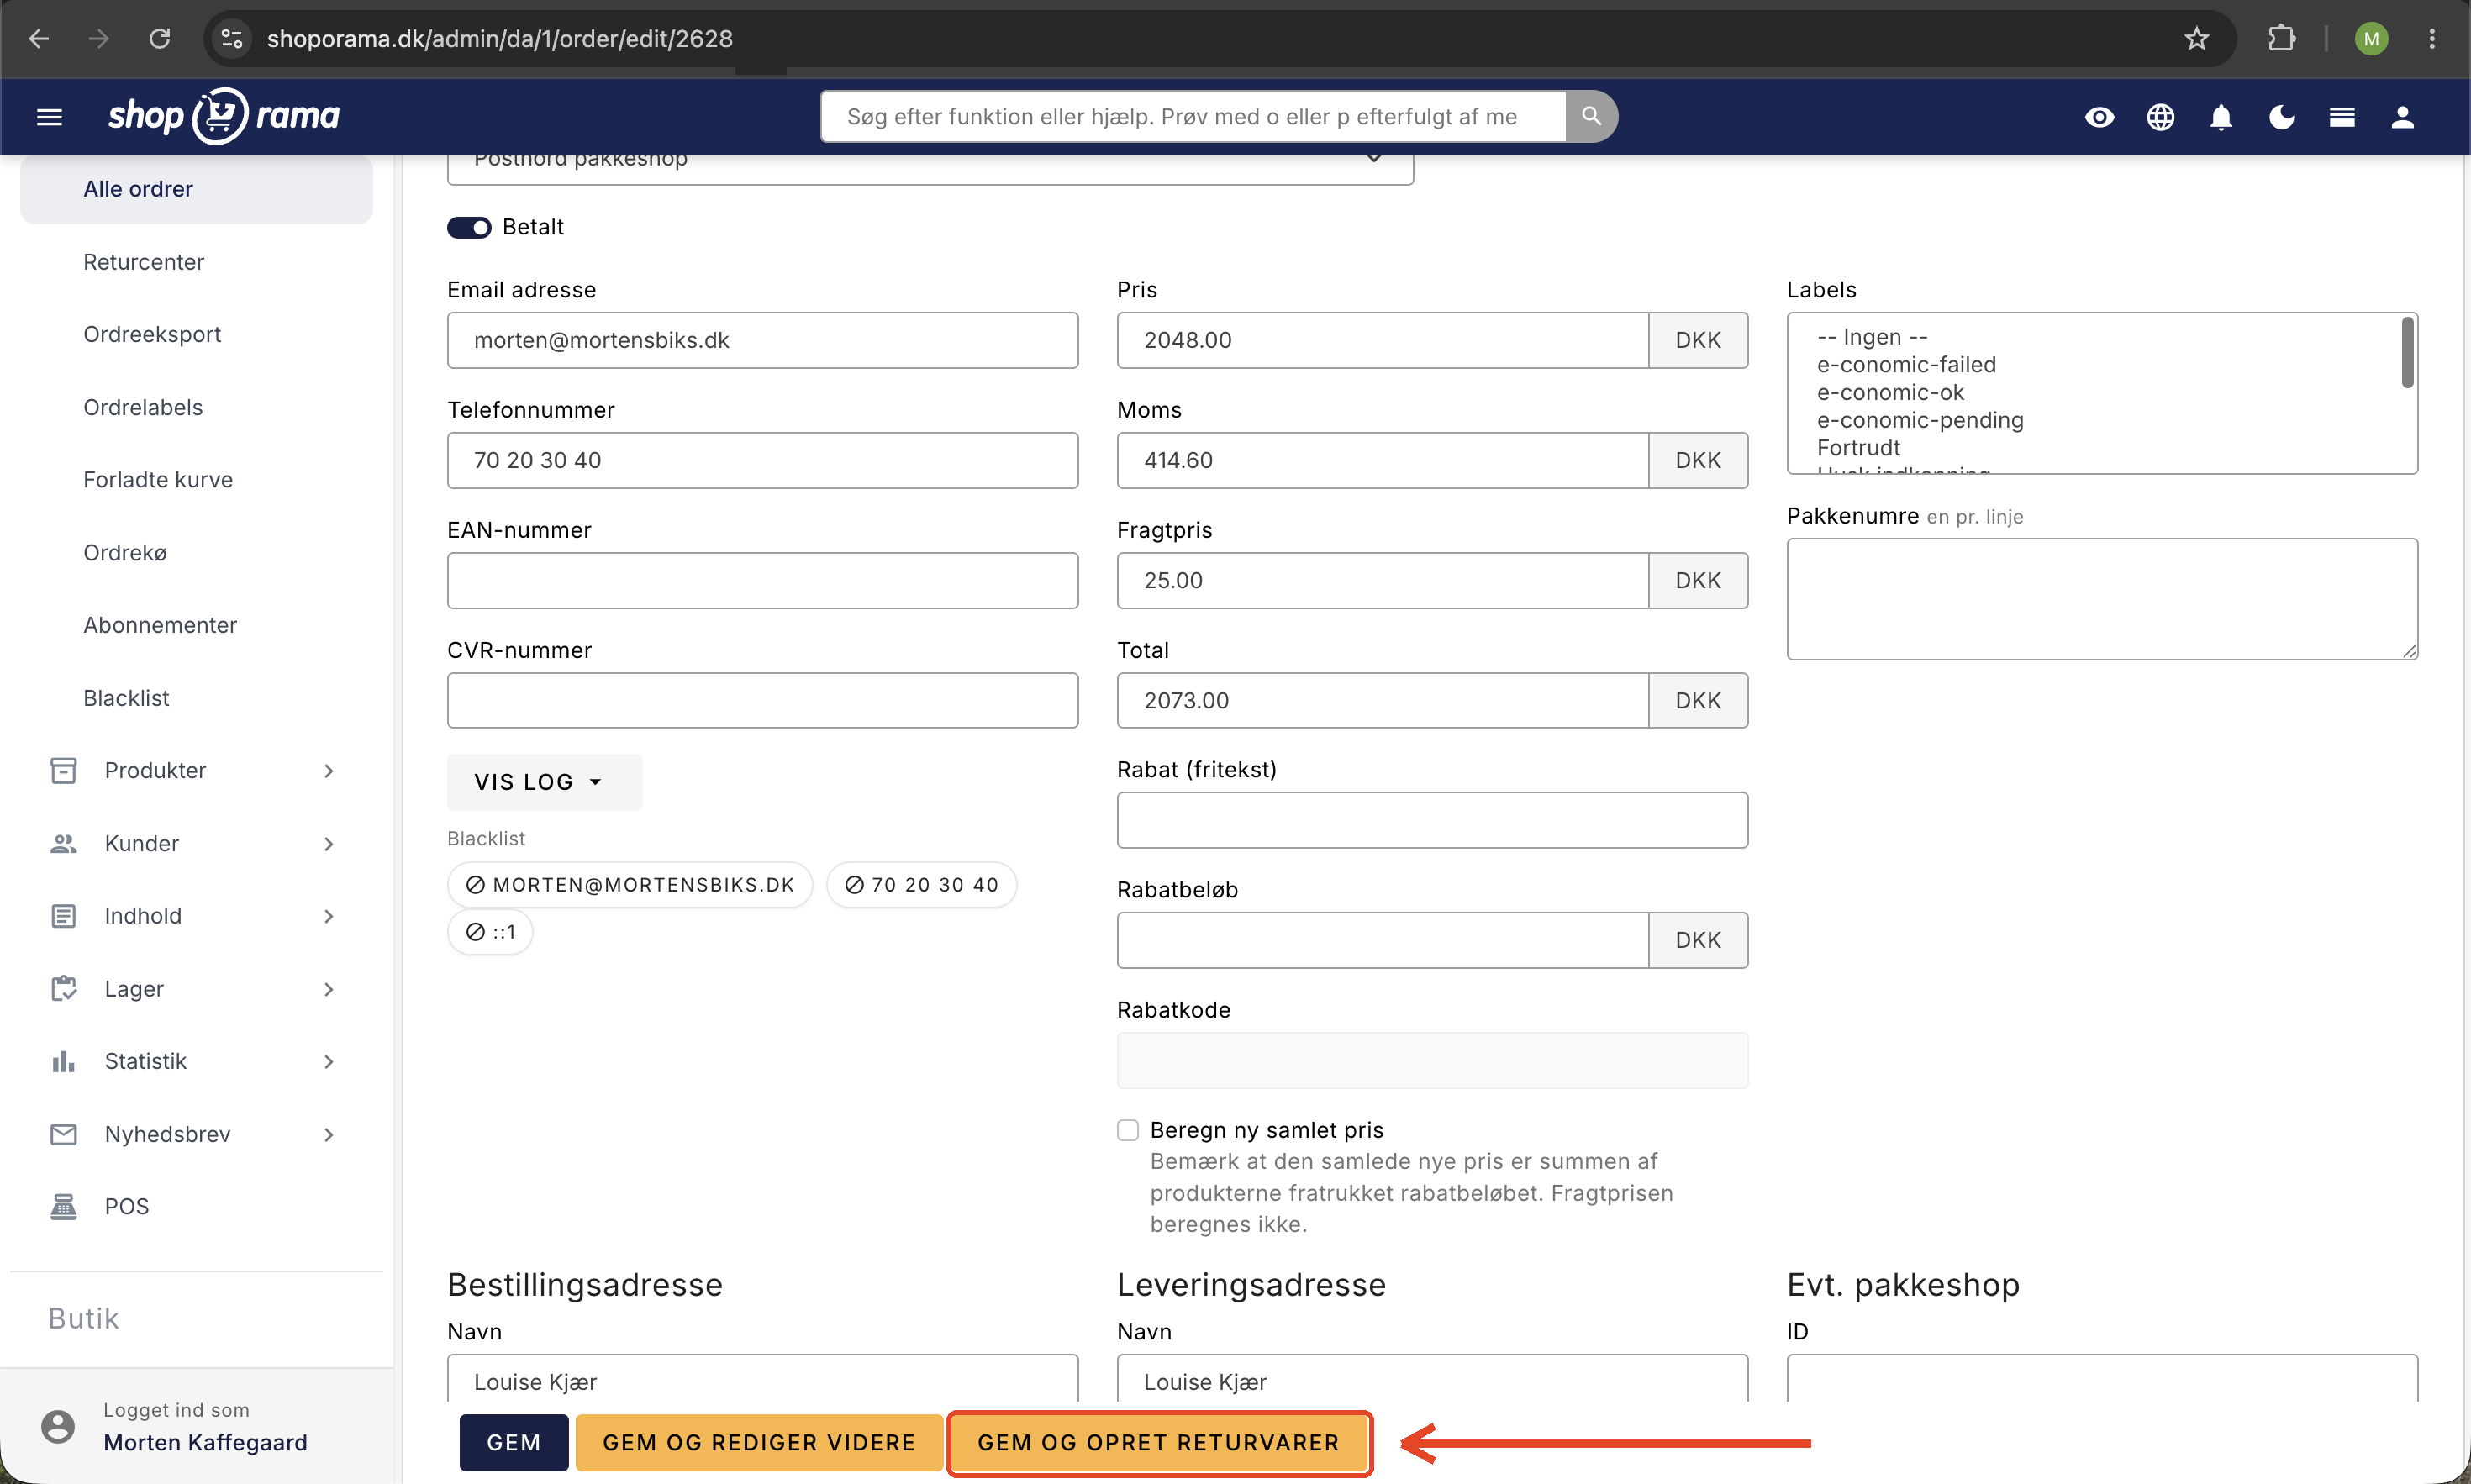Blacklist the email MORTEN@MORTENSBIKS.DK chip
Viewport: 2471px width, 1484px height.
pos(630,885)
